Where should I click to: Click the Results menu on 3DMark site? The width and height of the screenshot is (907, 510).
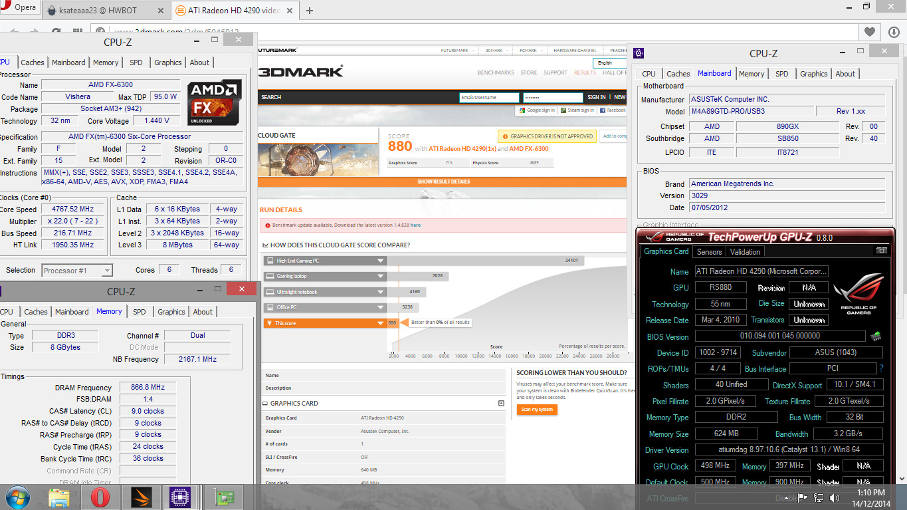point(585,72)
